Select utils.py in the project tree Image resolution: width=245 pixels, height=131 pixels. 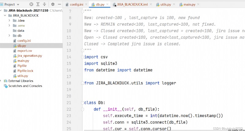tap(23, 76)
